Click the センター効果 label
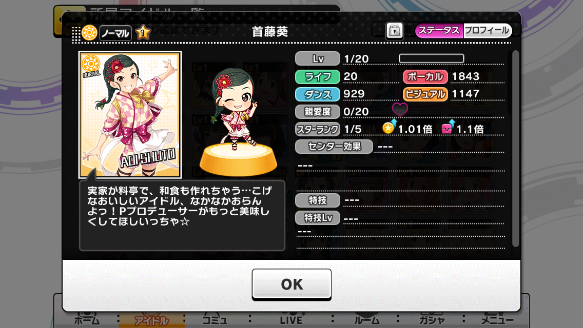 (x=334, y=147)
